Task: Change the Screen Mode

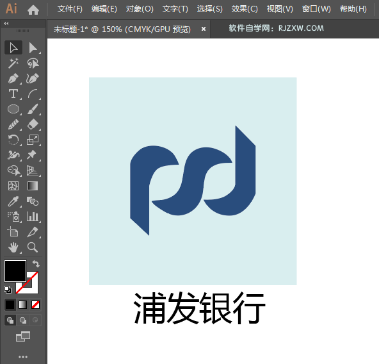Action: coord(23,336)
